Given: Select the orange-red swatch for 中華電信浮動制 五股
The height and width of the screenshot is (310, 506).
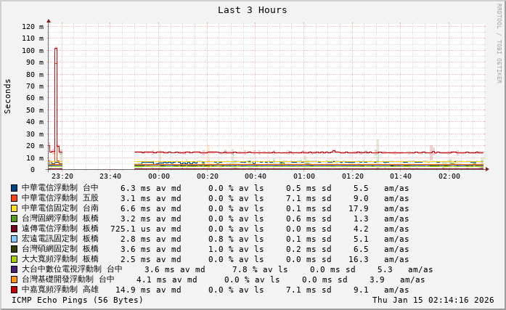Looking at the screenshot, I should click(x=14, y=198).
